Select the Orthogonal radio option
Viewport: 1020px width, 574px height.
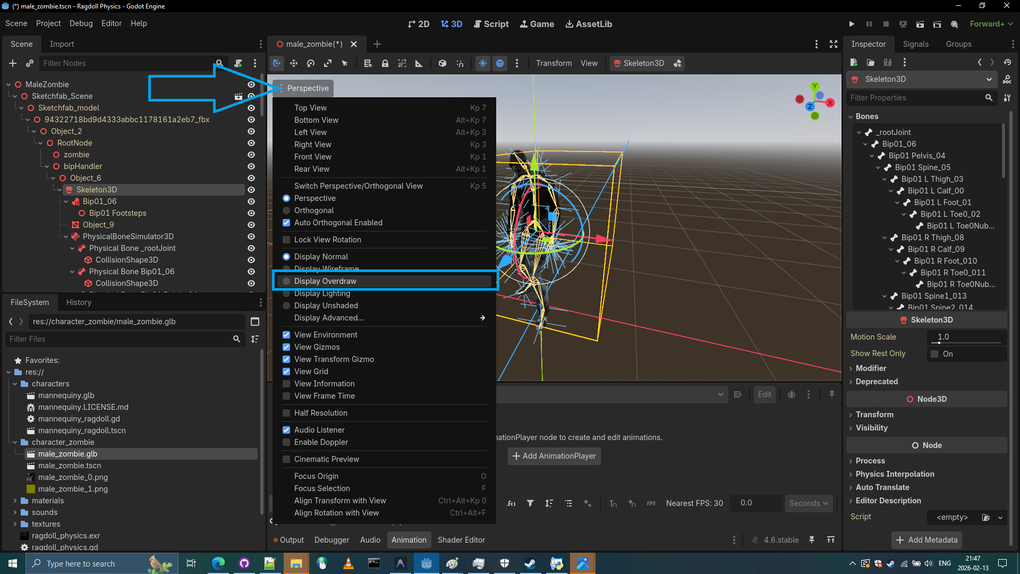286,210
